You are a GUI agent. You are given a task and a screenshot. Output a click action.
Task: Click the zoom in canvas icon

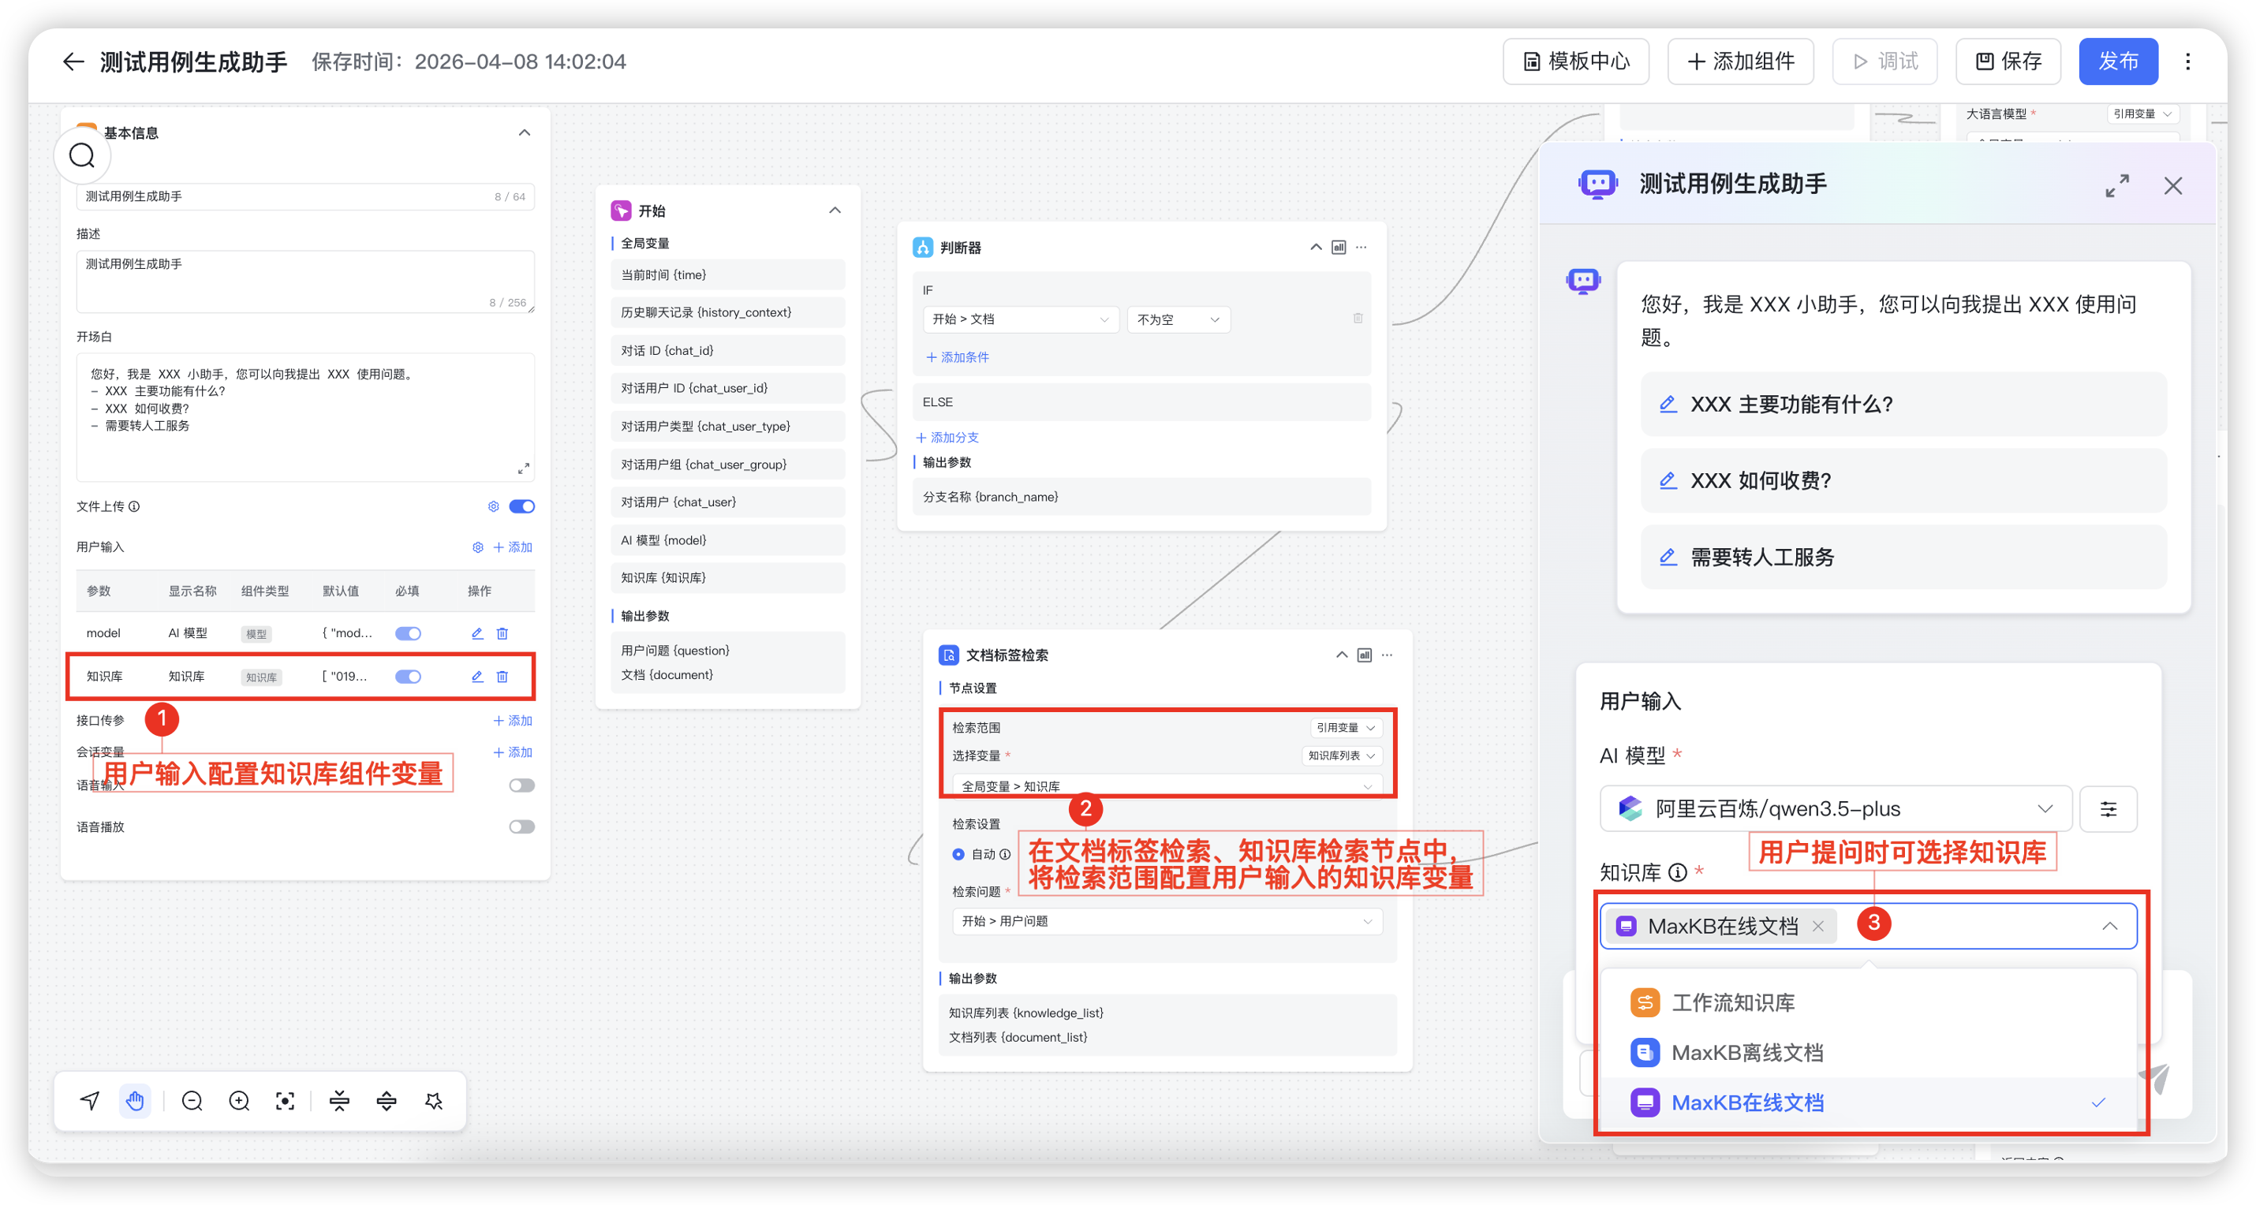point(239,1101)
